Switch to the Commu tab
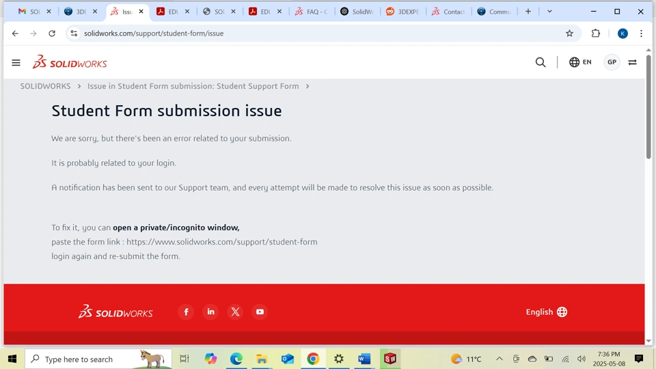Screen dimensions: 656x369 coord(494,12)
